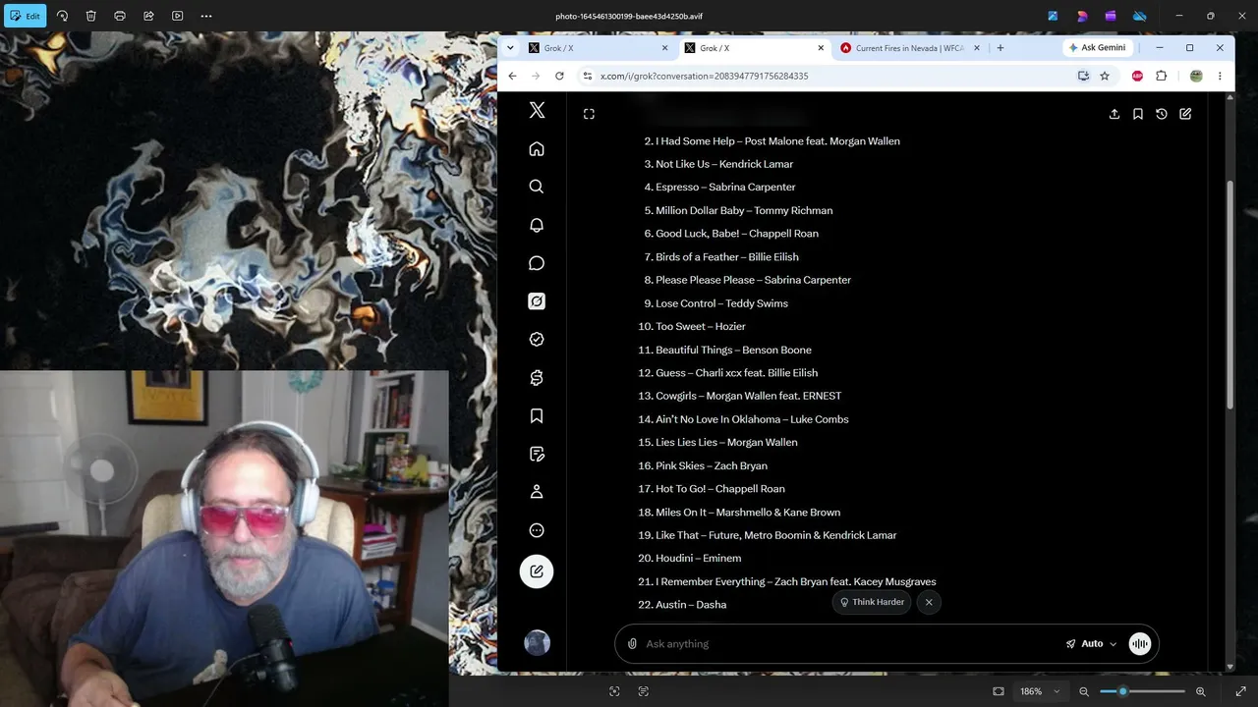Viewport: 1258px width, 707px height.
Task: Open the X account avatar menu
Action: pos(537,642)
